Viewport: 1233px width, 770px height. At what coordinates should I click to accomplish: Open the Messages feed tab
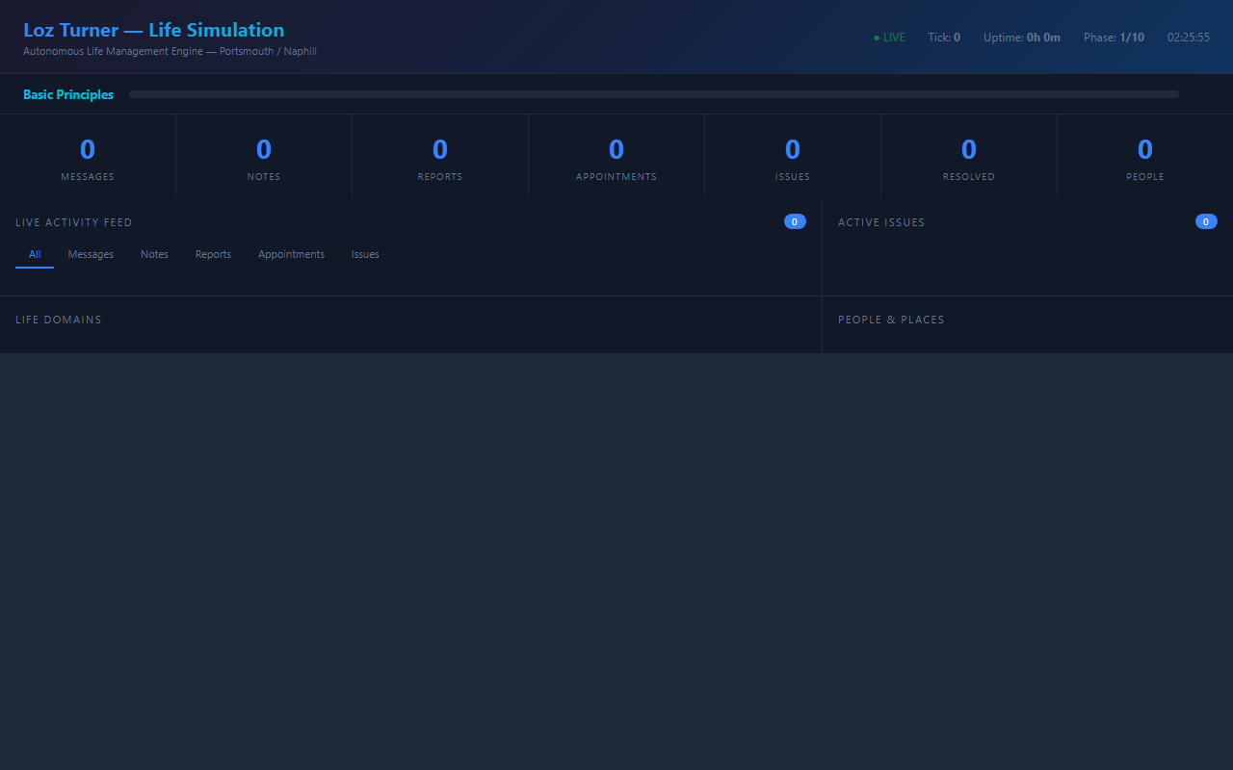91,255
